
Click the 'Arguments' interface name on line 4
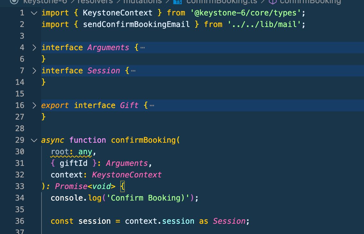click(108, 48)
